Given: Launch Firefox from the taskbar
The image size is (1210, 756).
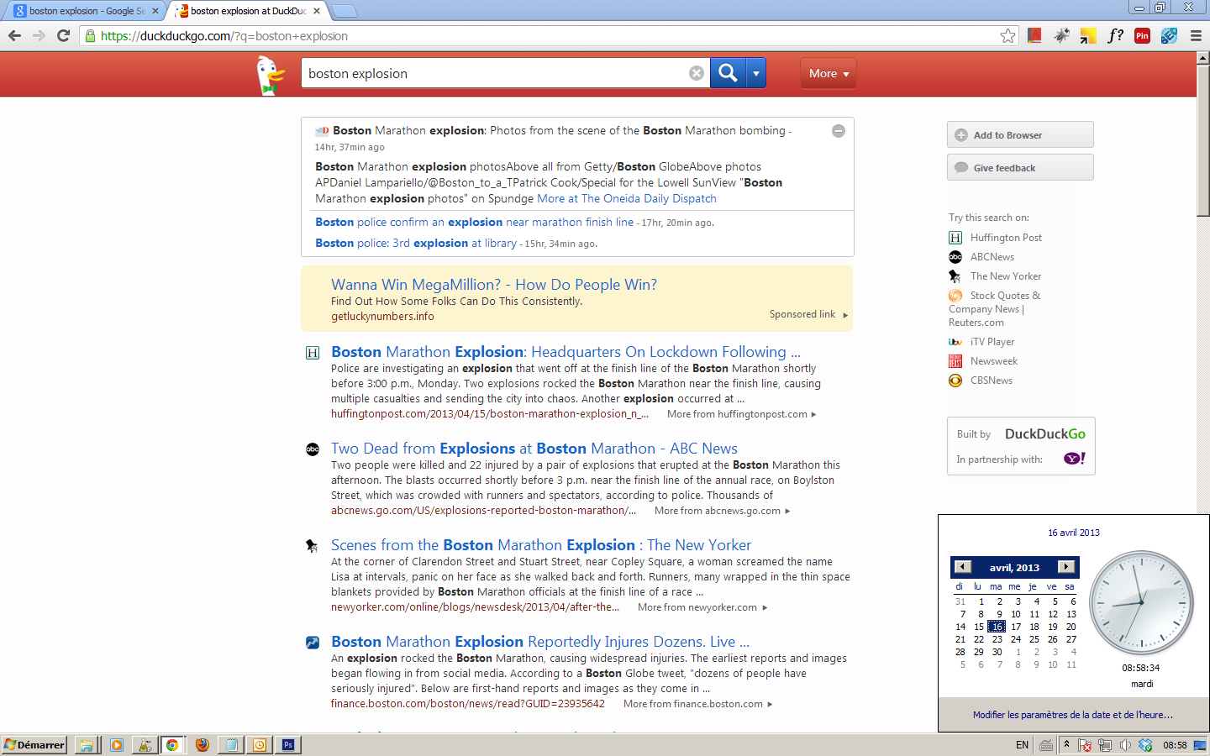Looking at the screenshot, I should [202, 745].
